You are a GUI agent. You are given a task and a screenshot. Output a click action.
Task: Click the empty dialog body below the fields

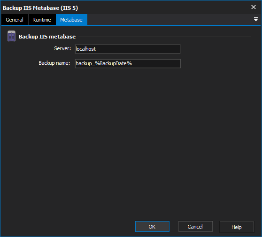(131, 142)
